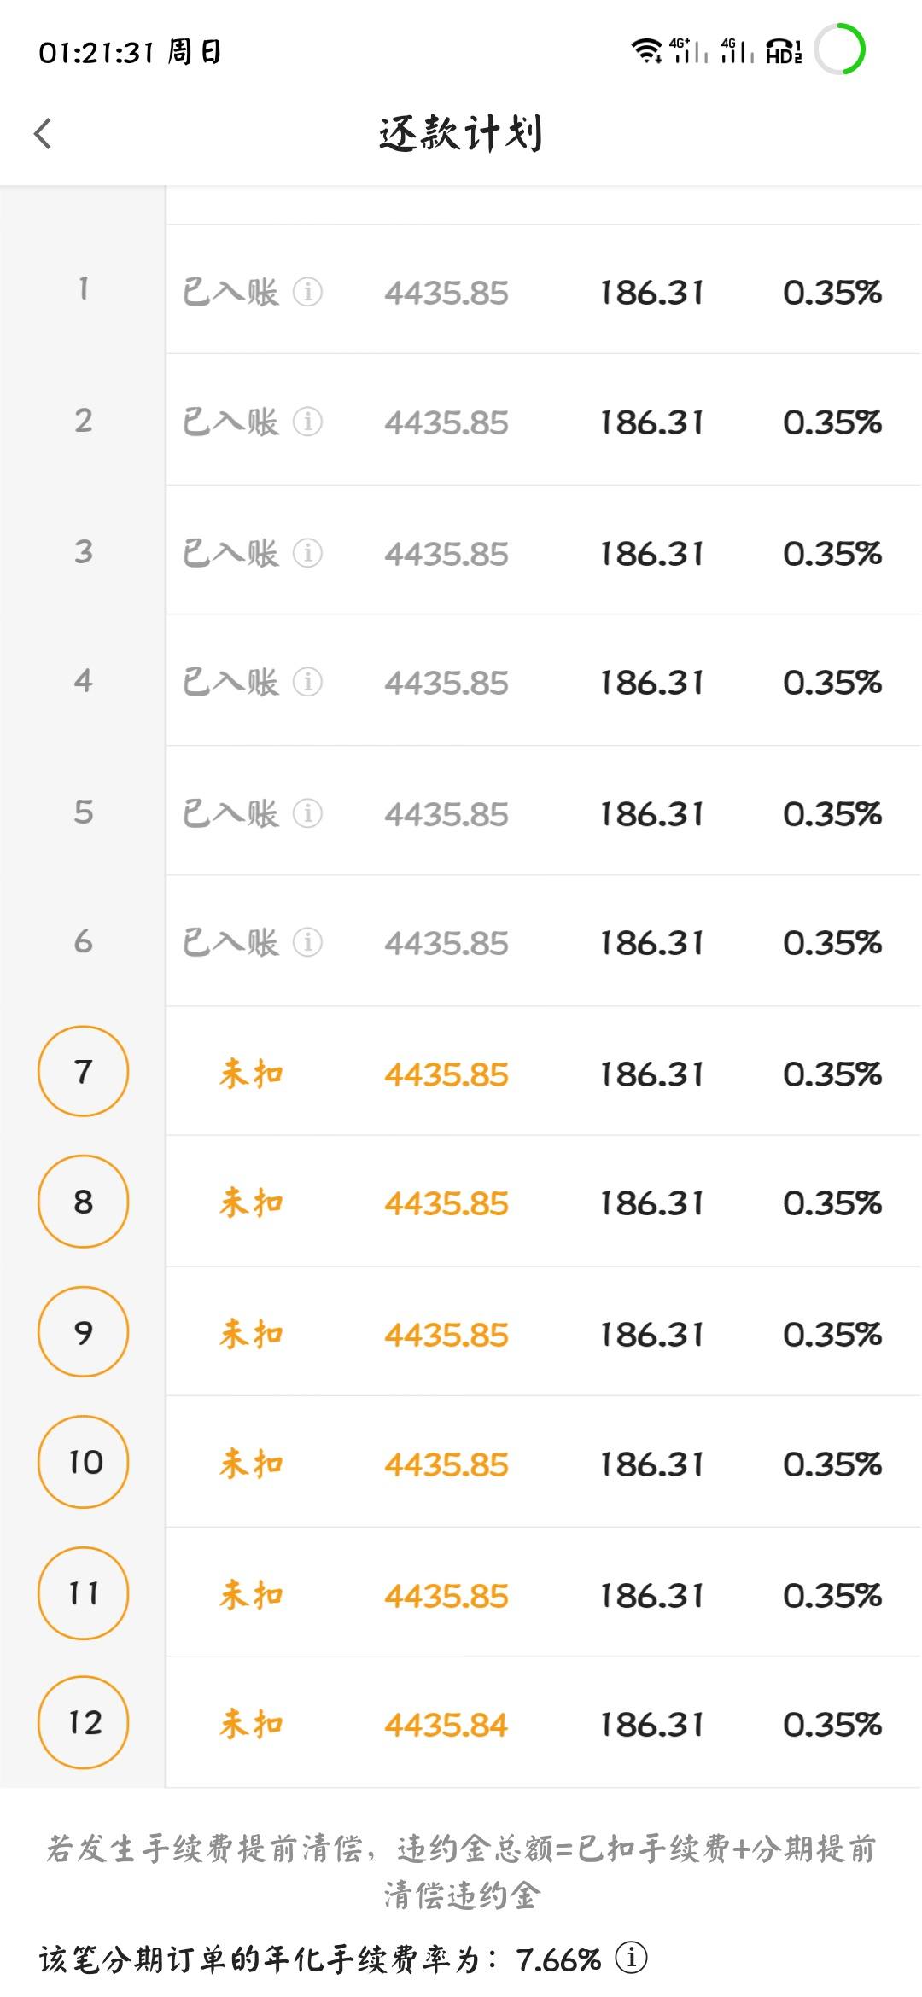Tap the green circular progress indicator
Image resolution: width=922 pixels, height=1997 pixels.
pos(840,49)
